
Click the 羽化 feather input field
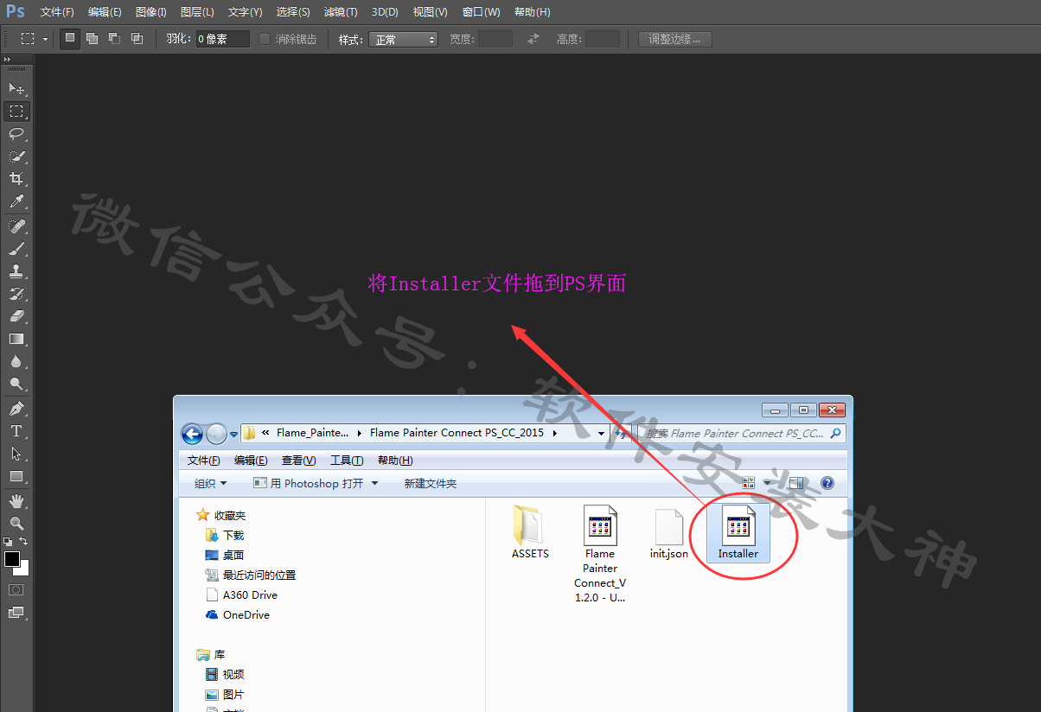[x=222, y=39]
